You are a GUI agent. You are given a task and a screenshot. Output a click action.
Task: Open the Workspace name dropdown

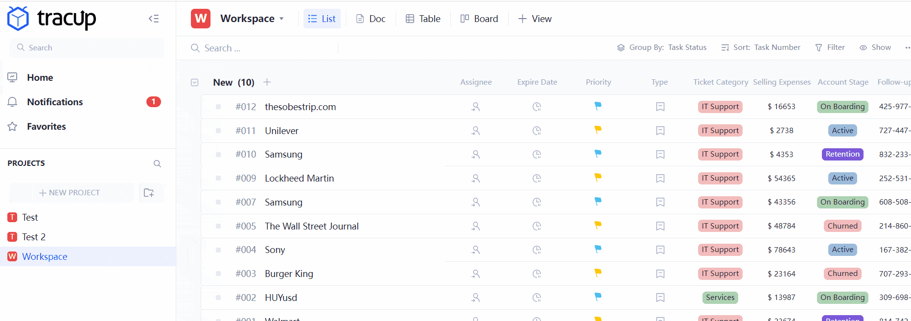click(x=252, y=19)
